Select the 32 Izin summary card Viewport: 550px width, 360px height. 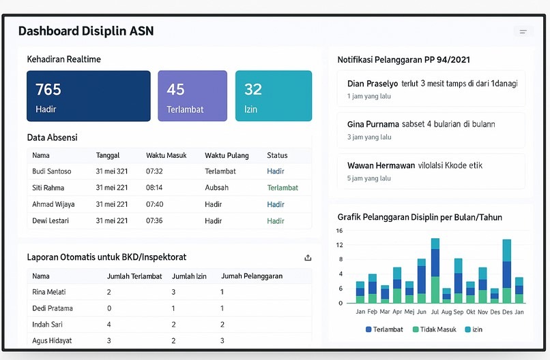(274, 96)
